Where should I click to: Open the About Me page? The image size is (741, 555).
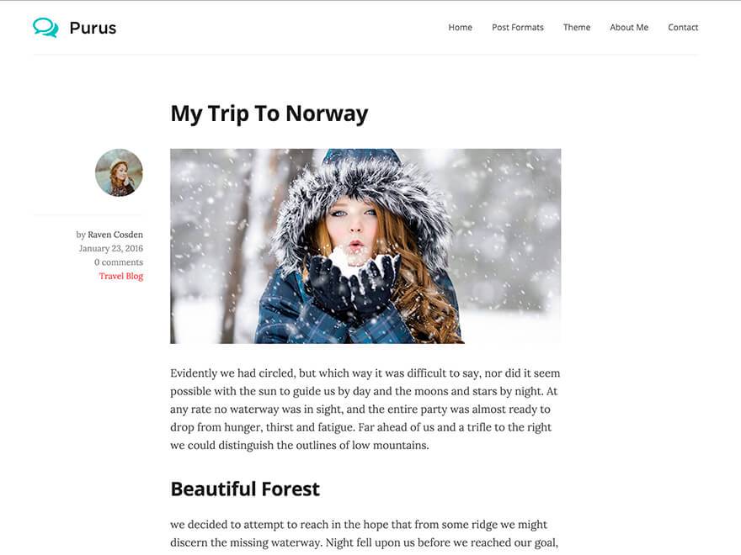pyautogui.click(x=629, y=28)
